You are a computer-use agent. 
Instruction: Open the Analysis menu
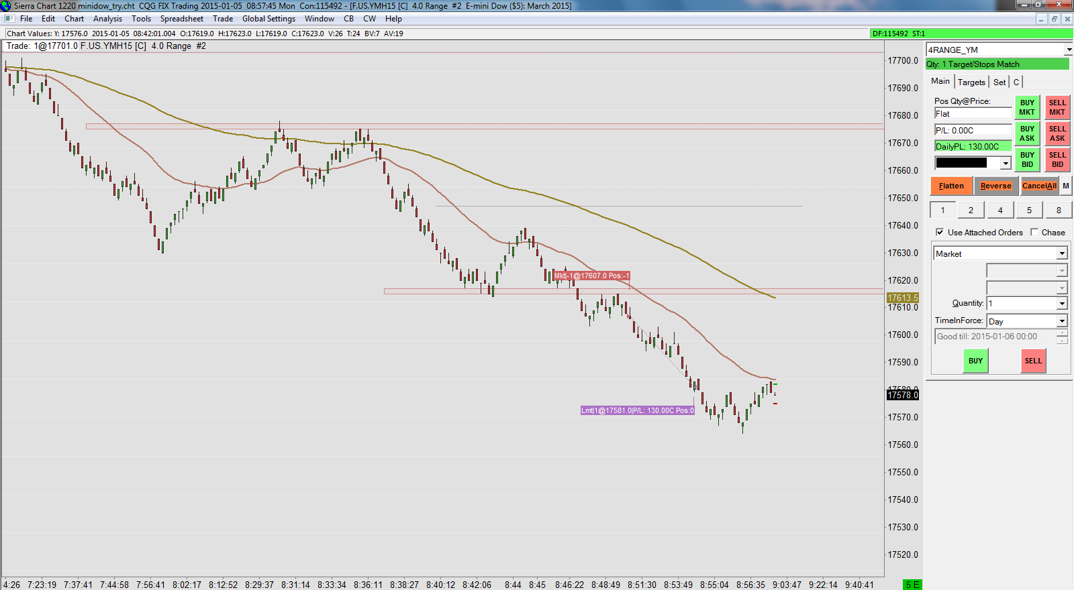coord(108,19)
